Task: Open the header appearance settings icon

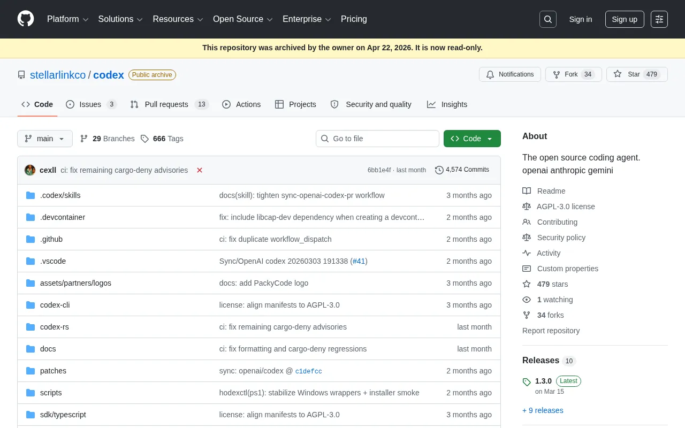Action: [x=659, y=19]
